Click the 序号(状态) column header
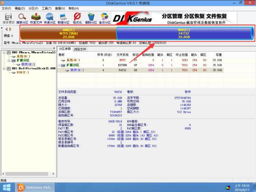This screenshot has height=192, width=256. click(105, 55)
